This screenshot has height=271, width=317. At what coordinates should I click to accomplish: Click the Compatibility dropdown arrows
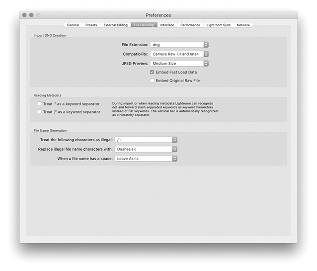(206, 54)
